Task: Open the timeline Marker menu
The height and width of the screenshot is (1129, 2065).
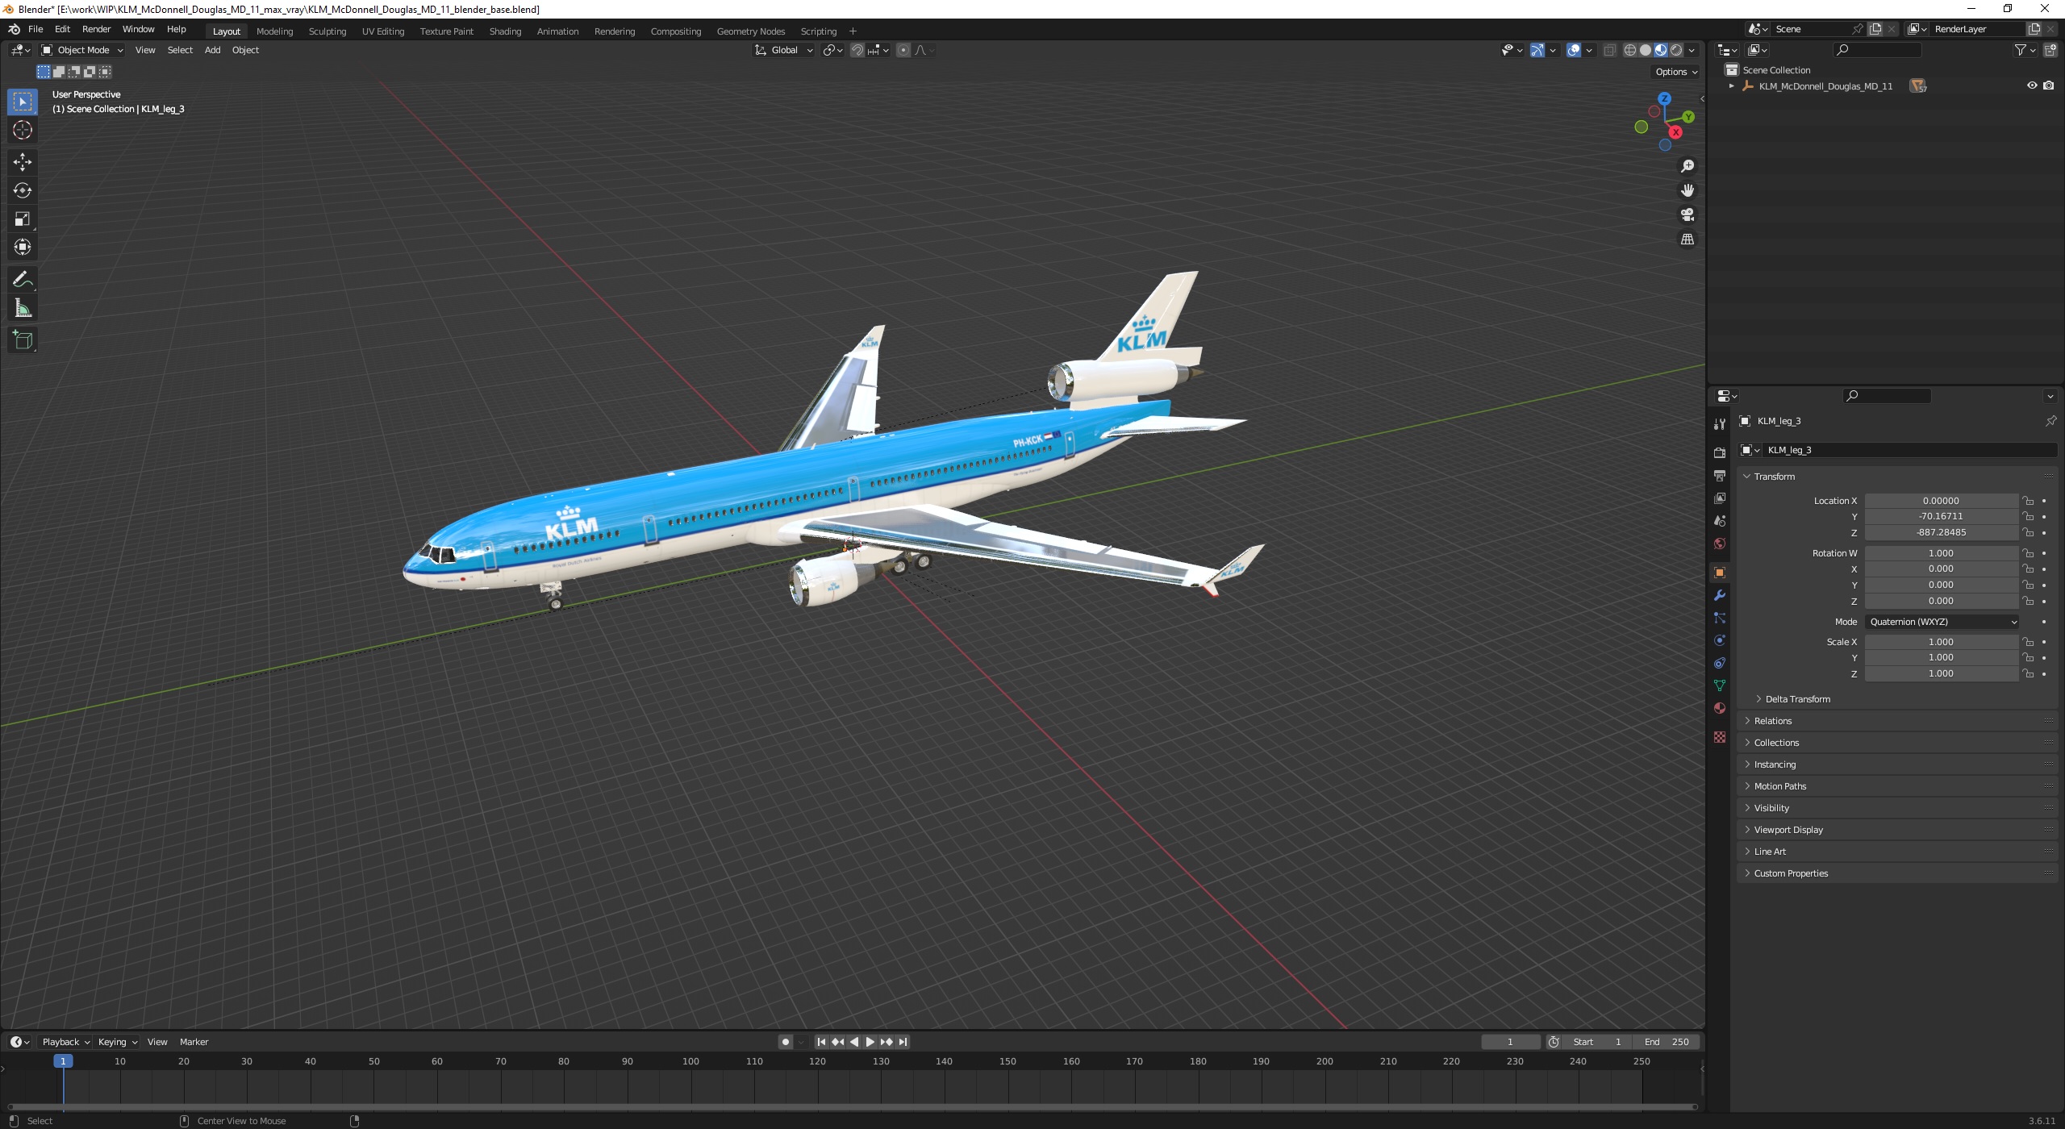Action: point(194,1042)
